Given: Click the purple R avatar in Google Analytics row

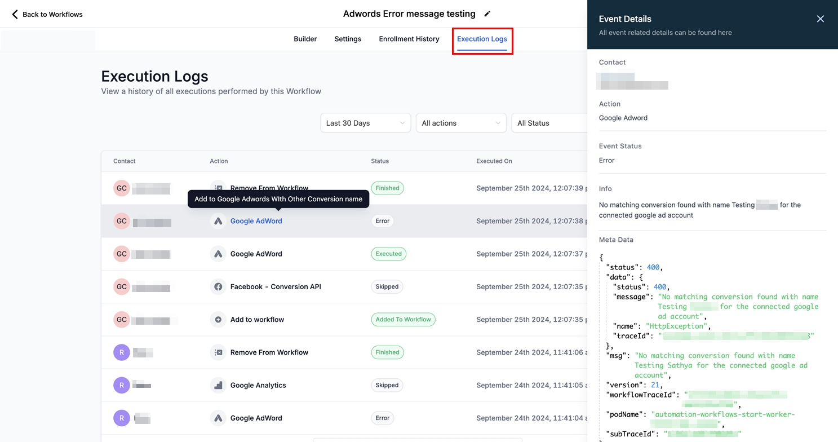Looking at the screenshot, I should tap(121, 385).
